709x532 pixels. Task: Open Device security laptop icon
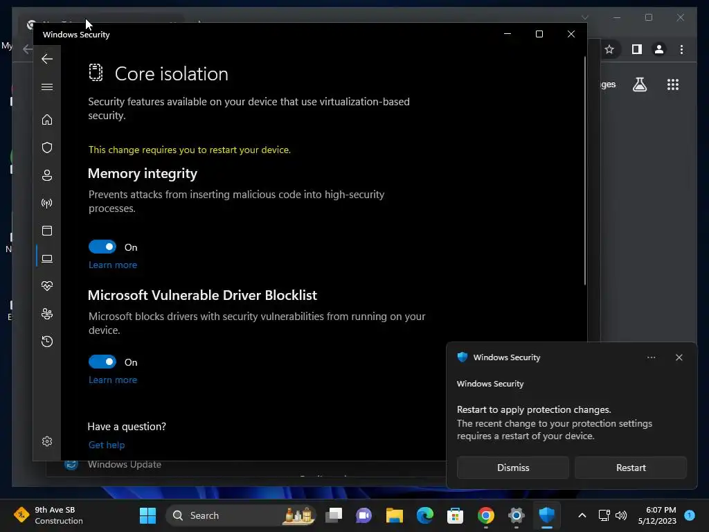(x=47, y=258)
